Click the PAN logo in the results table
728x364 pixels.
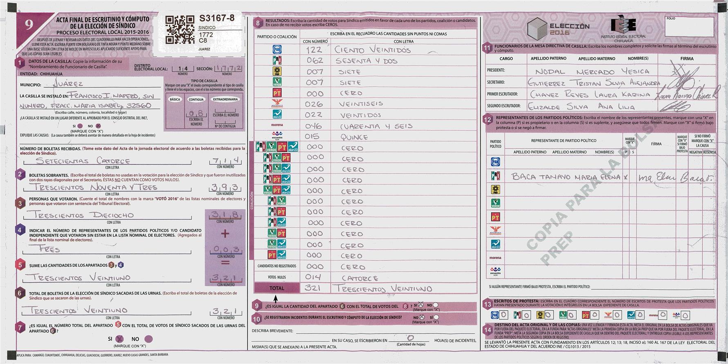277,50
